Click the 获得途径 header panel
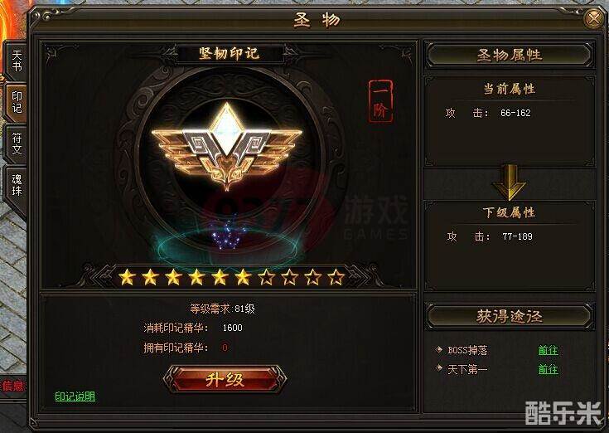 click(510, 316)
